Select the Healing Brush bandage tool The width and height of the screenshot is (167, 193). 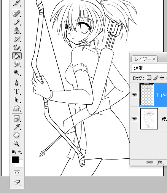tap(17, 14)
